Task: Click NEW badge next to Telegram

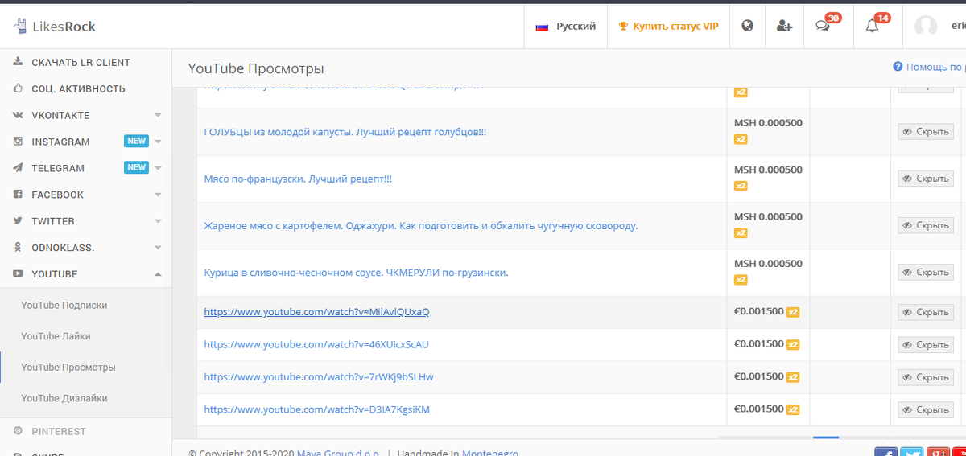Action: coord(136,168)
